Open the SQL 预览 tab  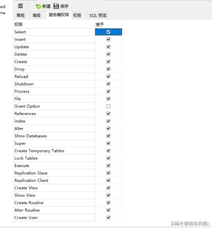[x=97, y=15]
